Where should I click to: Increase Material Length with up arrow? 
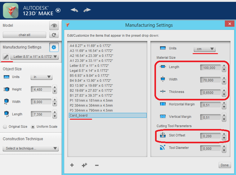[224, 66]
